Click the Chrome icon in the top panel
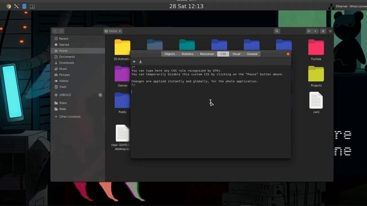The width and height of the screenshot is (367, 206). pos(9,6)
